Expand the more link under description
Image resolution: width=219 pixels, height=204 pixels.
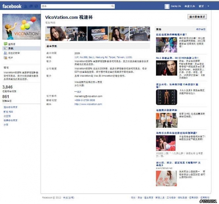pos(79,92)
